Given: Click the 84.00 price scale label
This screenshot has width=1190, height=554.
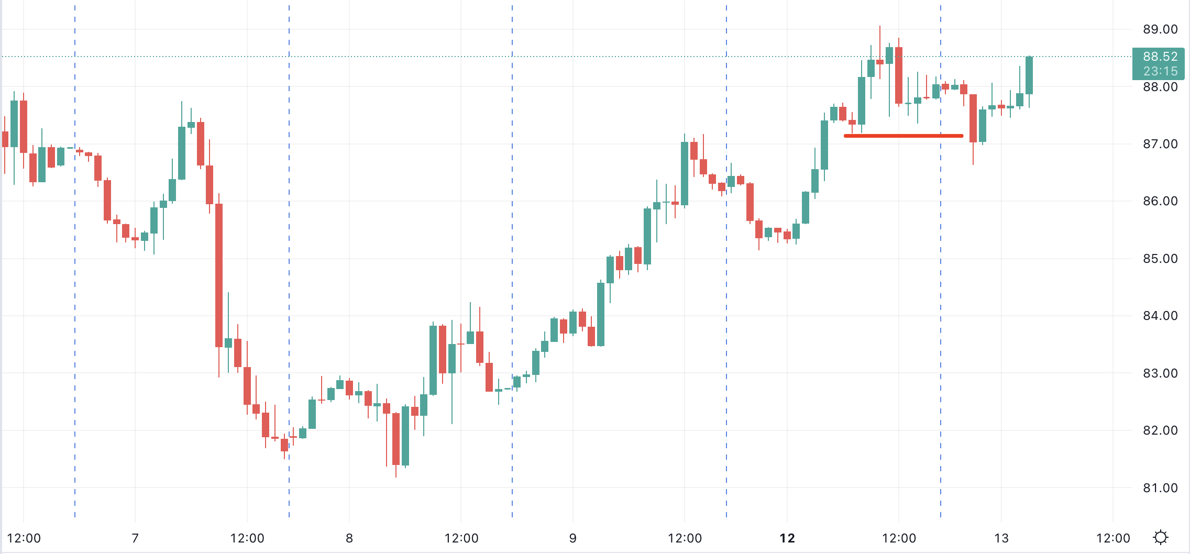Looking at the screenshot, I should coord(1160,316).
